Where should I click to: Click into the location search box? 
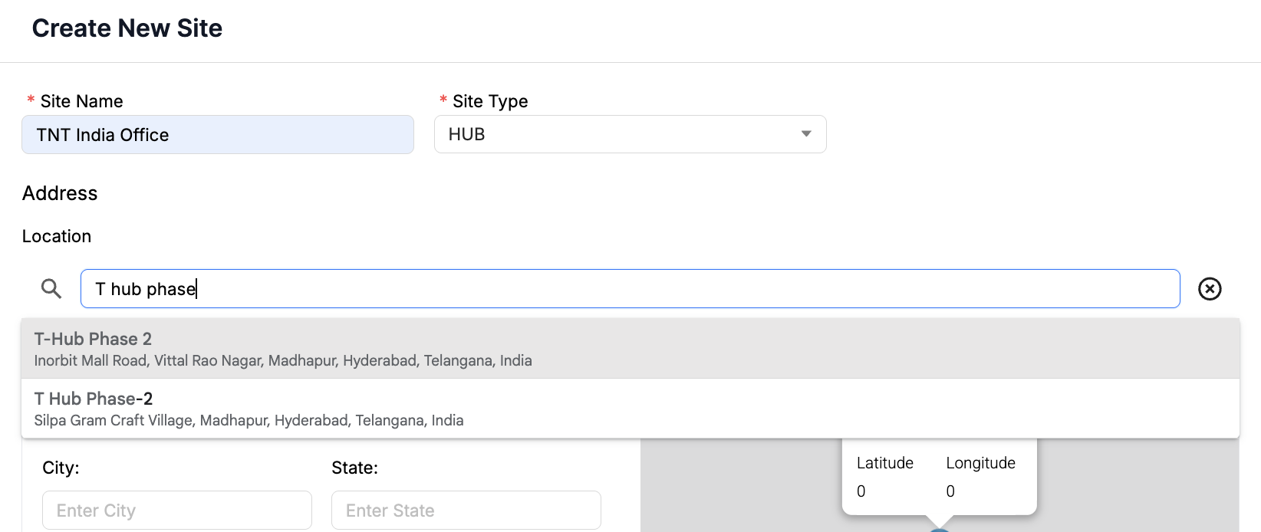click(630, 289)
